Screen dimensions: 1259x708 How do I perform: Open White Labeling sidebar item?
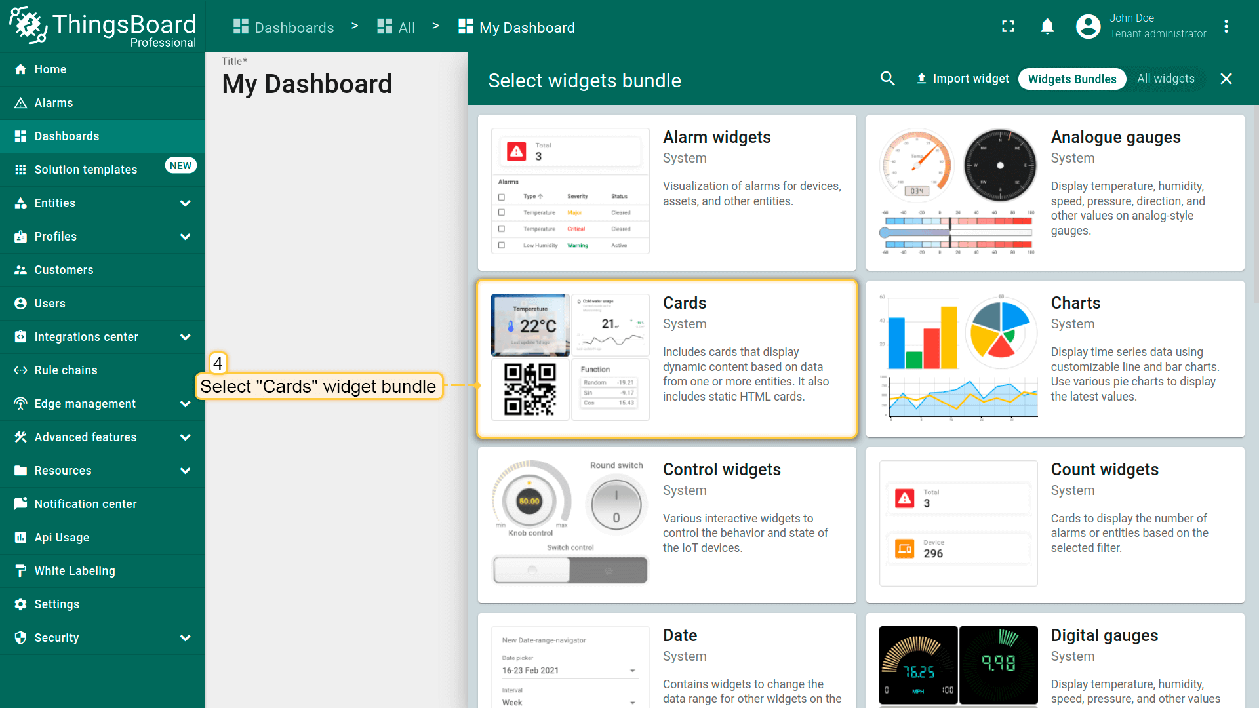click(75, 571)
